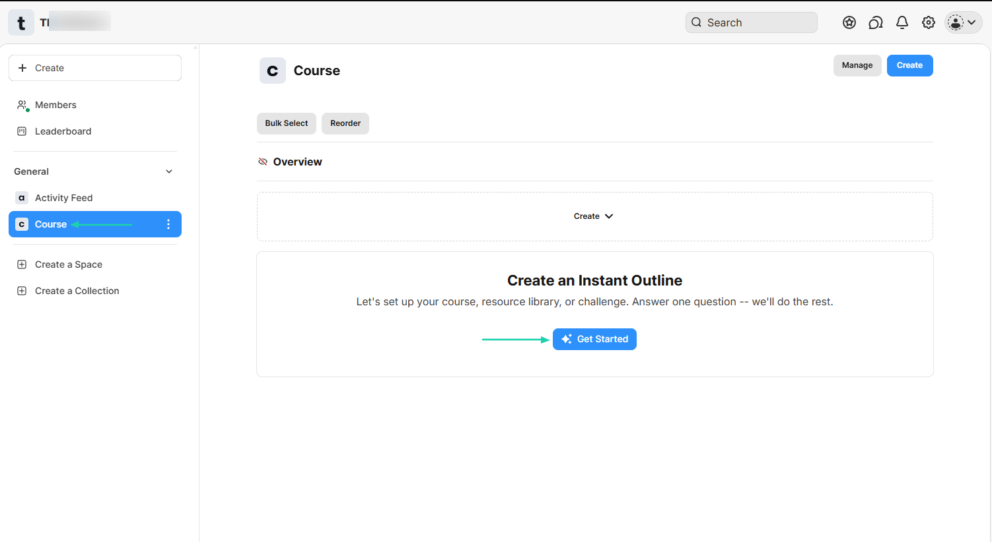
Task: Click the Get Started button
Action: 594,339
